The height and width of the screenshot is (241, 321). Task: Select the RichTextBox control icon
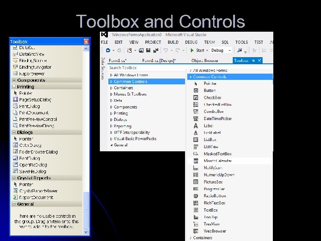pos(196,203)
